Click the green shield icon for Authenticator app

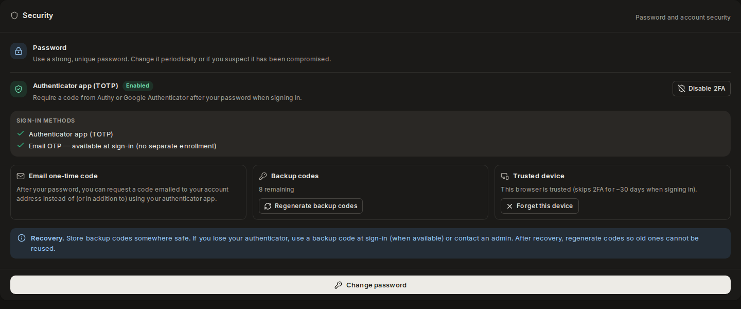click(19, 89)
